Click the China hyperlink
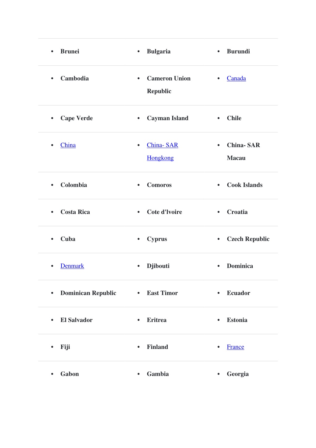The width and height of the screenshot is (316, 448). [x=68, y=145]
